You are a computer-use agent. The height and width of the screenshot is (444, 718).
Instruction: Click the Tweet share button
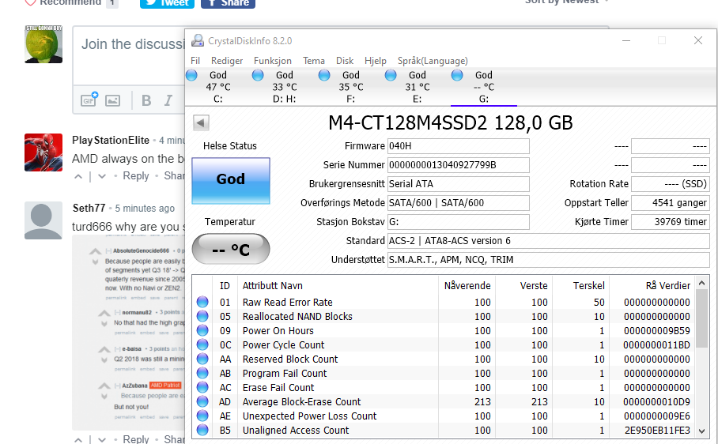coord(166,3)
